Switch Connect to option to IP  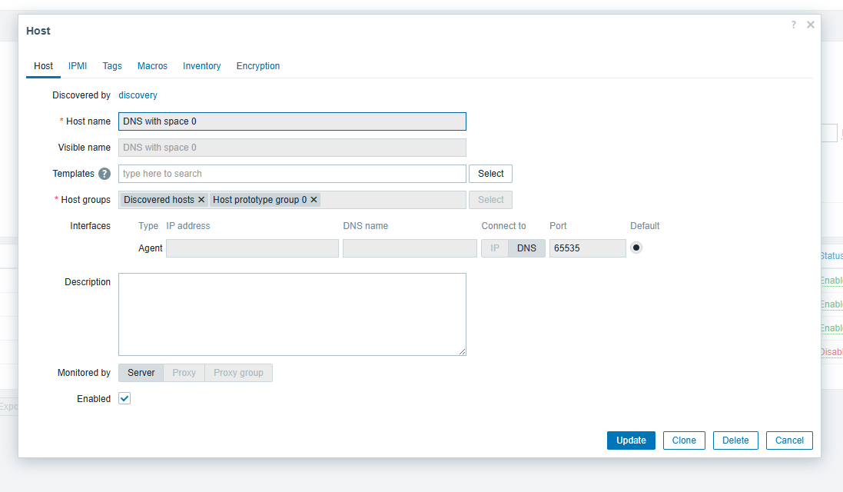(x=494, y=248)
